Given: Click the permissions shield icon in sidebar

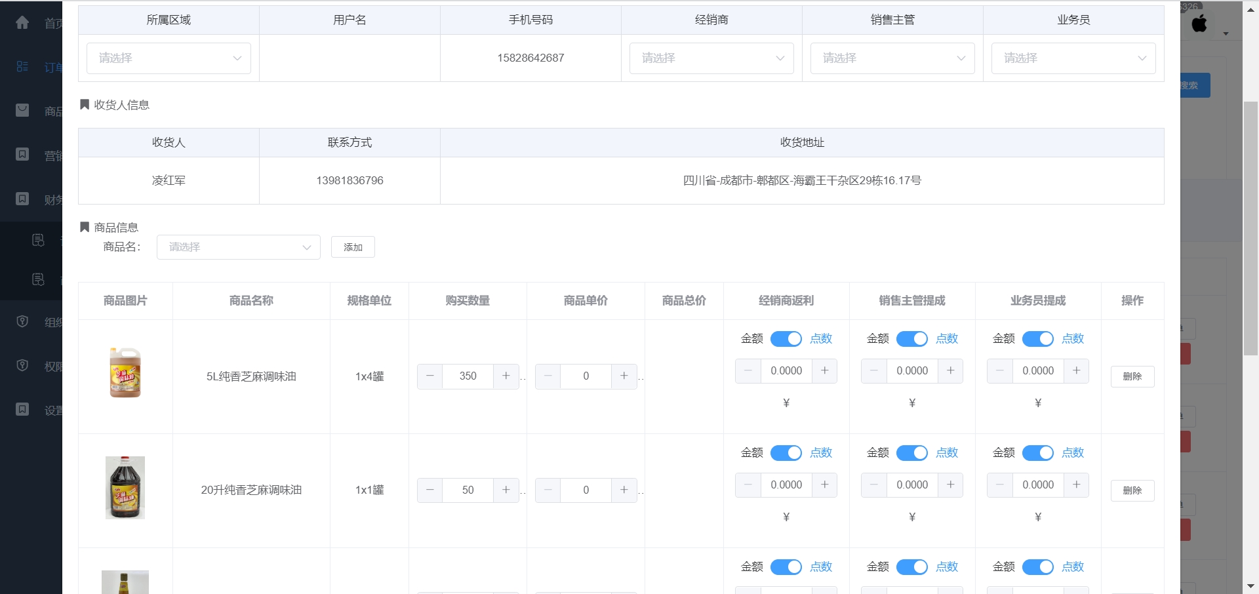Looking at the screenshot, I should [22, 365].
